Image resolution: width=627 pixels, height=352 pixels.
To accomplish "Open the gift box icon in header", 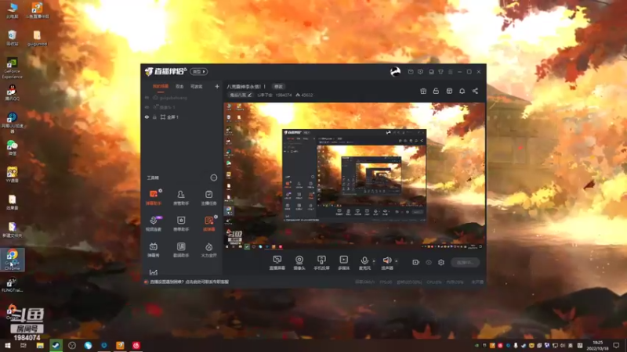I will (423, 91).
